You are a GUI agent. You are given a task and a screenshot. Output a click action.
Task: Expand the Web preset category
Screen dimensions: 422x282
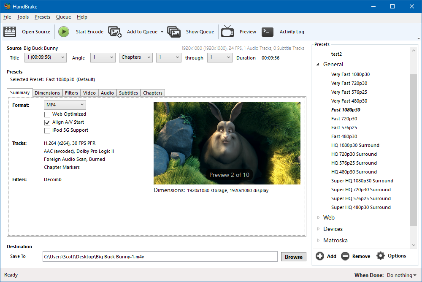[318, 217]
